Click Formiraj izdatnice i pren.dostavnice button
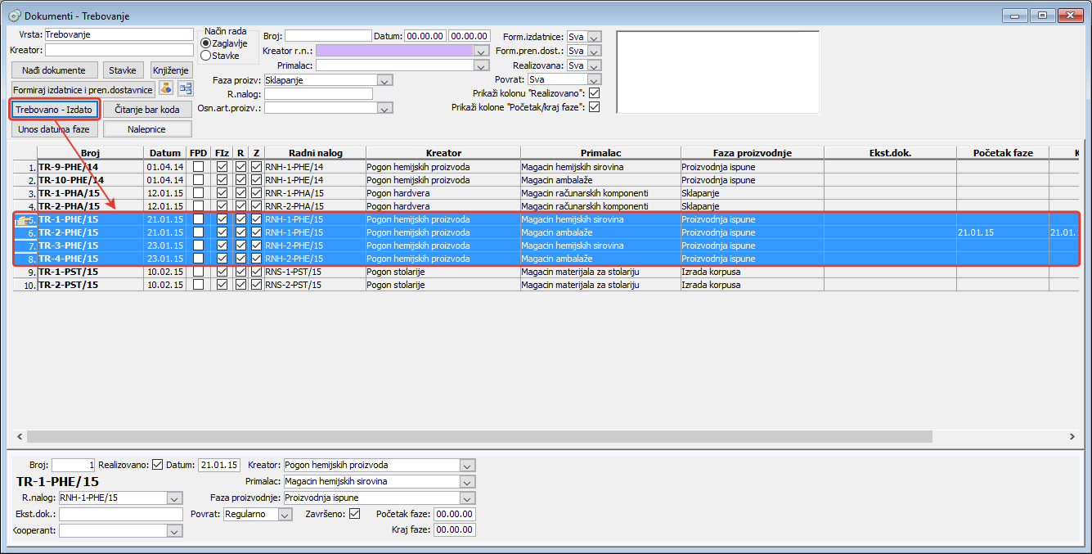1092x554 pixels. (83, 89)
